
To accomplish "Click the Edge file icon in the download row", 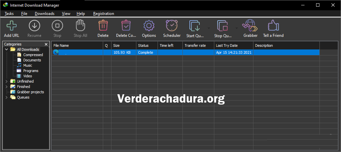I will tap(56, 52).
